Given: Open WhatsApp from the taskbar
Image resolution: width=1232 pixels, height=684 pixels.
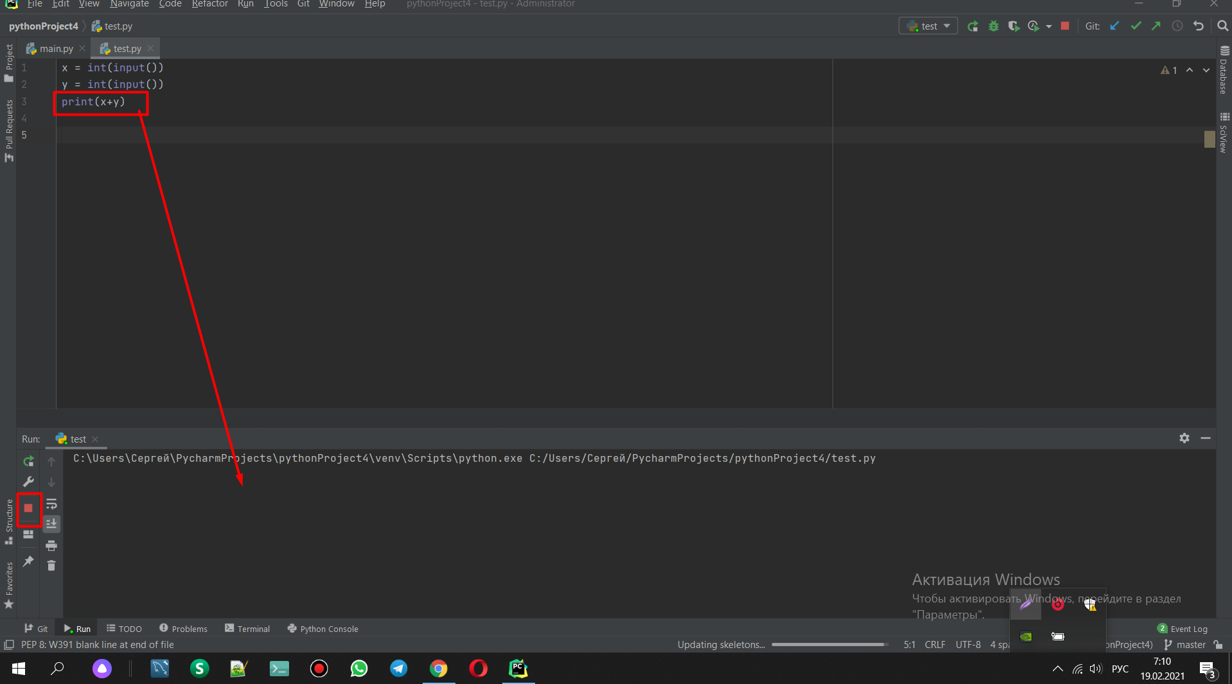Looking at the screenshot, I should [359, 669].
